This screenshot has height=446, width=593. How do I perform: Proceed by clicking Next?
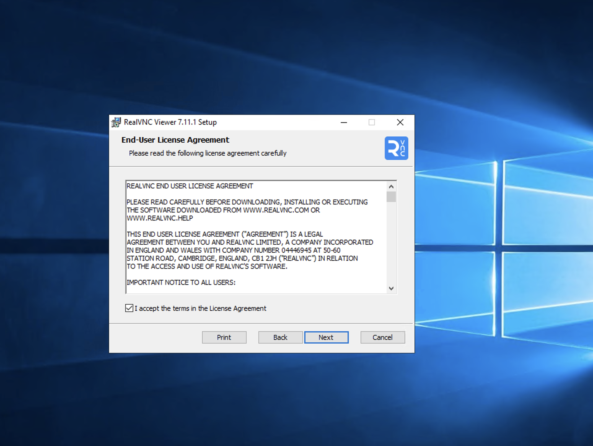click(x=326, y=337)
